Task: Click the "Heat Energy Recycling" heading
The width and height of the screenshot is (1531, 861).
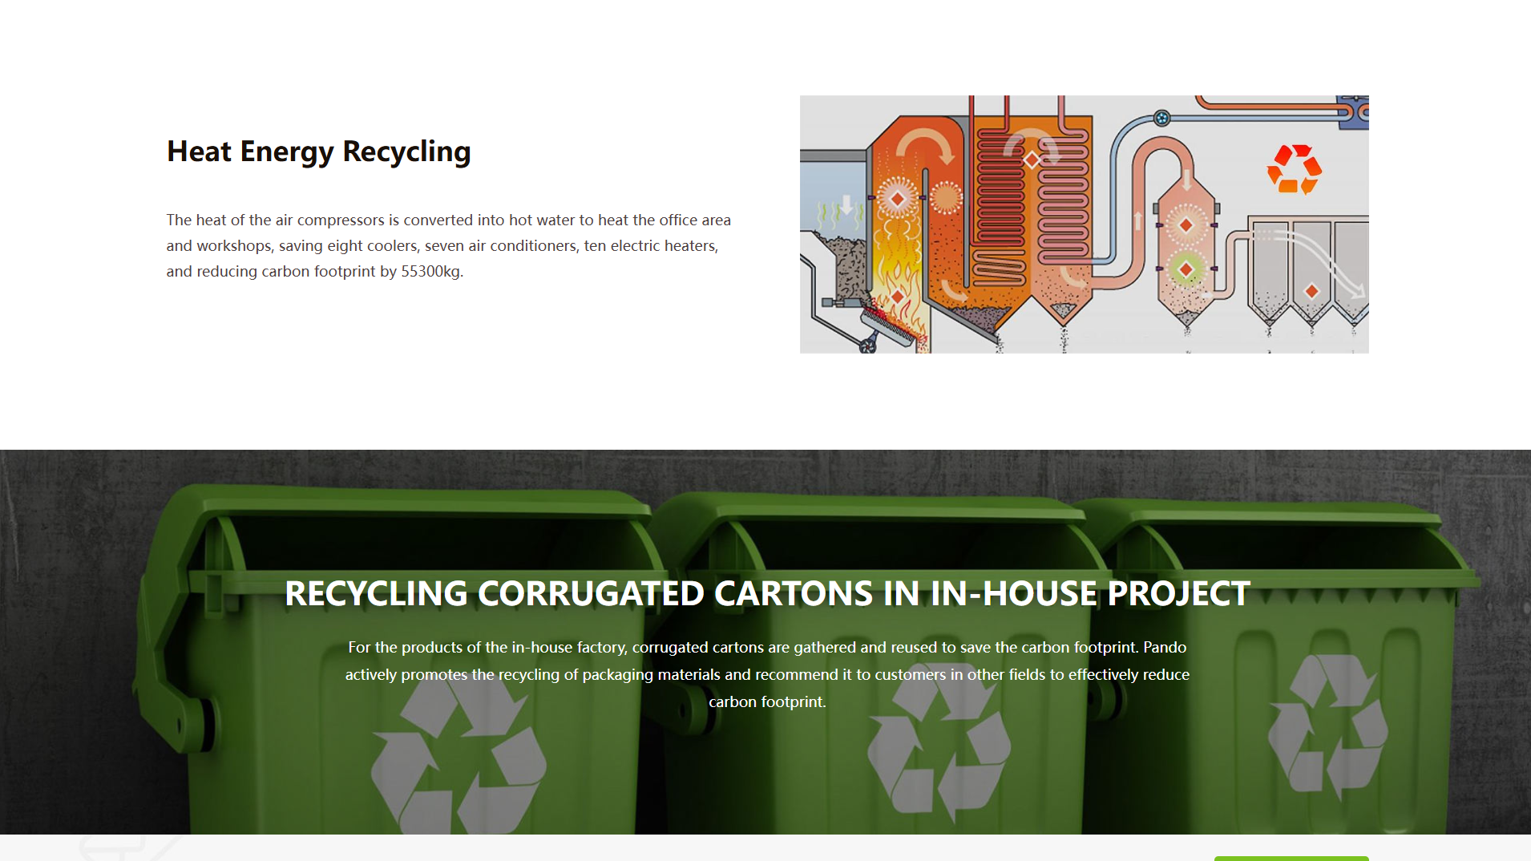Action: [318, 152]
